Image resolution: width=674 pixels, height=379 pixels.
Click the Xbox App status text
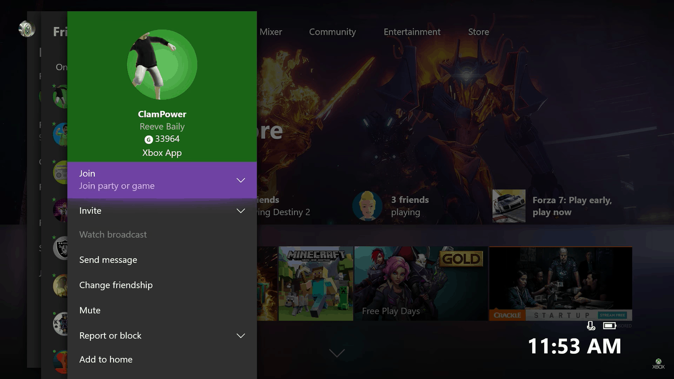pyautogui.click(x=162, y=153)
